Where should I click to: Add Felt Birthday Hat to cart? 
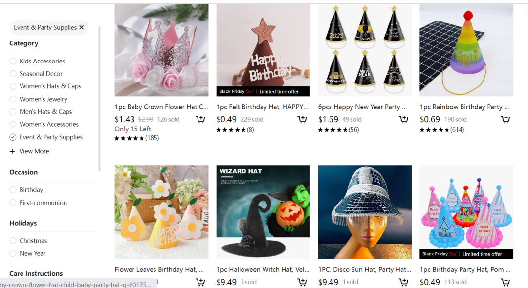(x=302, y=119)
